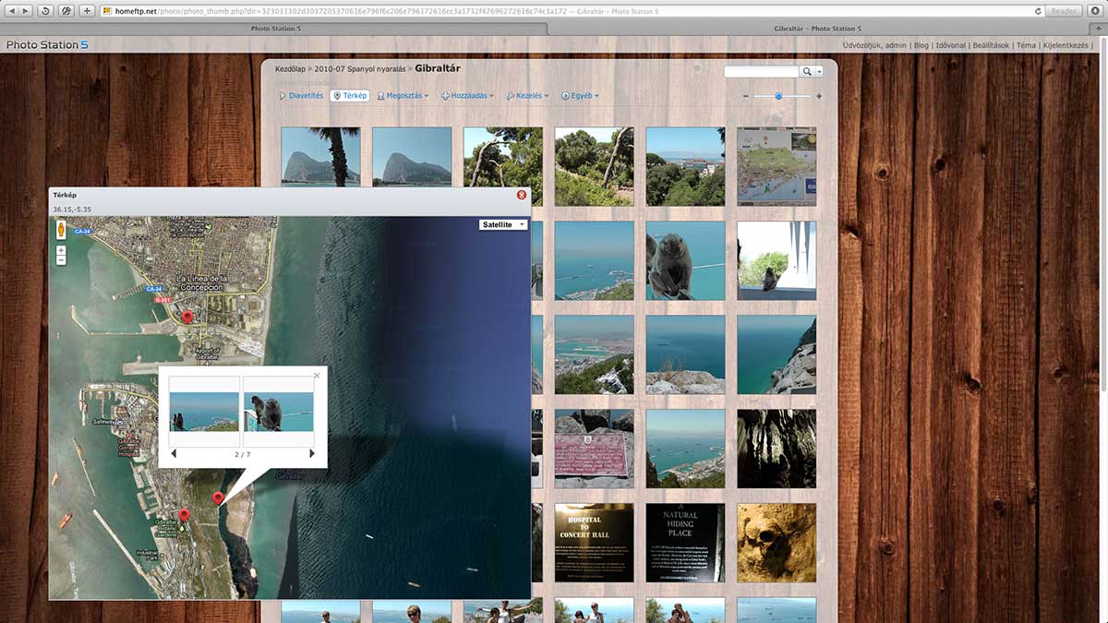The image size is (1108, 623).
Task: Open the rock with palm tree thumbnail
Action: pos(320,157)
